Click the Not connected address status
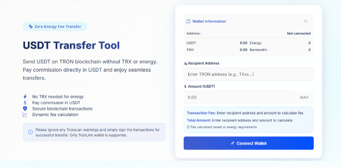This screenshot has height=168, width=341. (299, 34)
